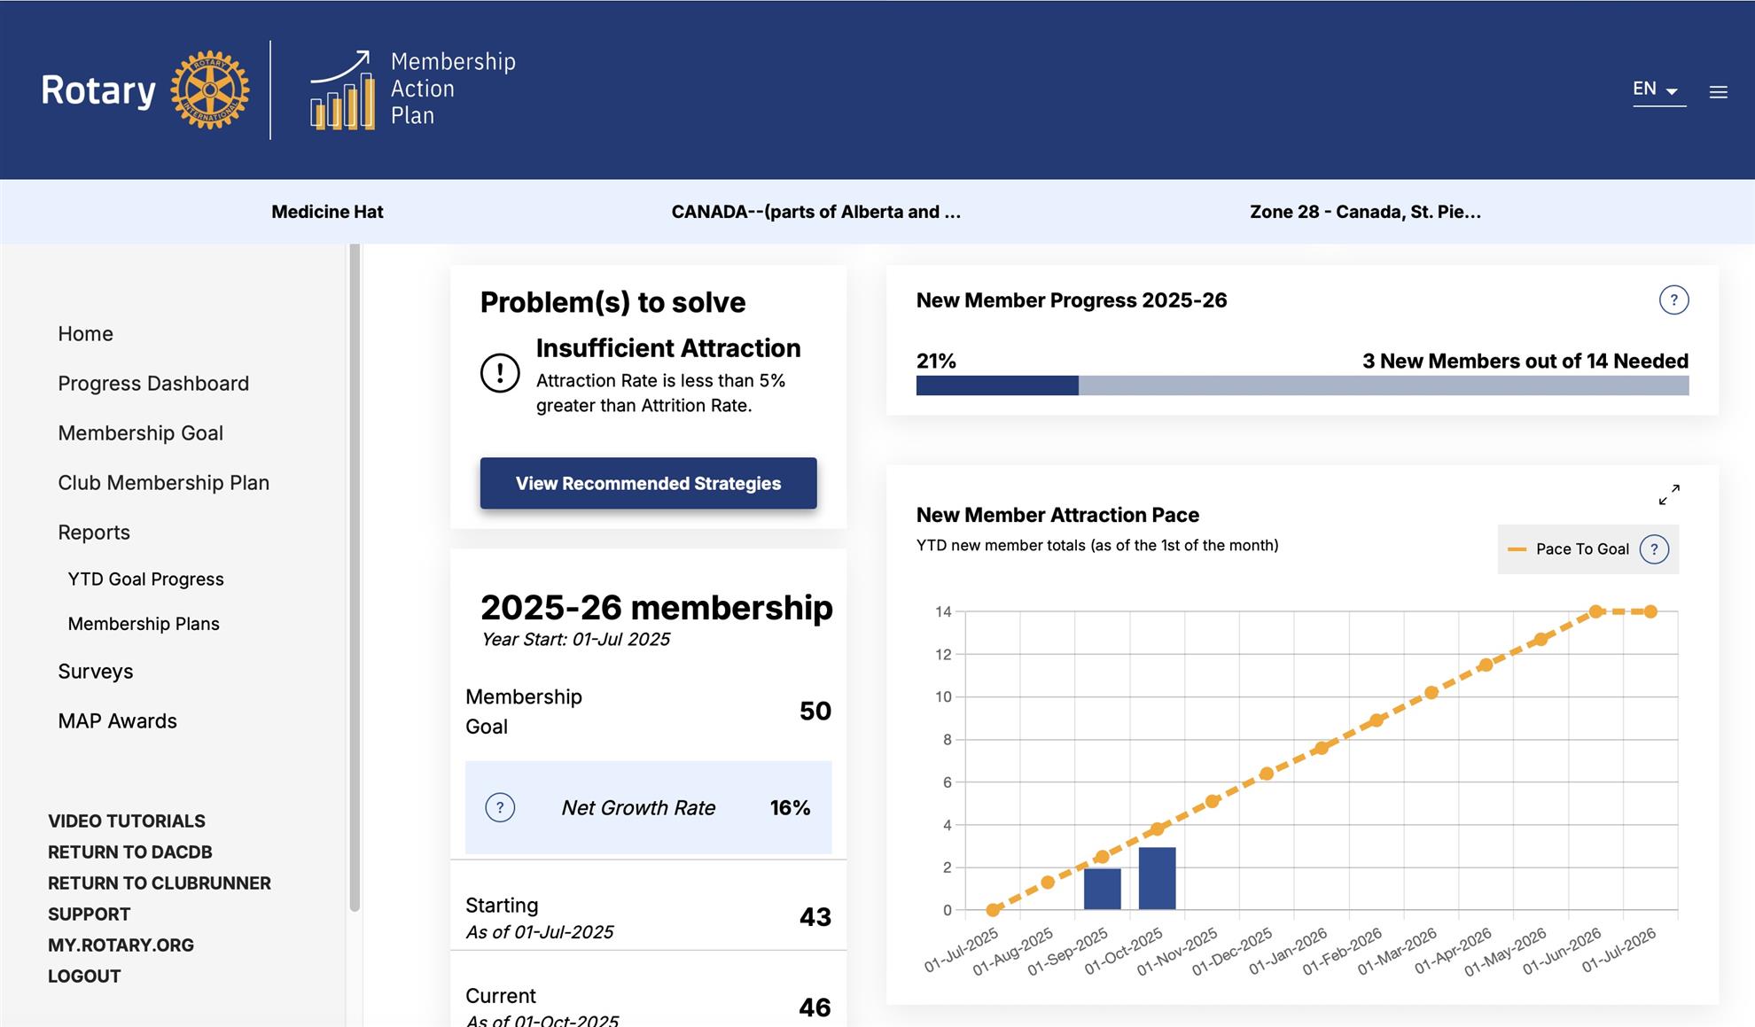
Task: Expand the Reports sidebar section
Action: 94,533
